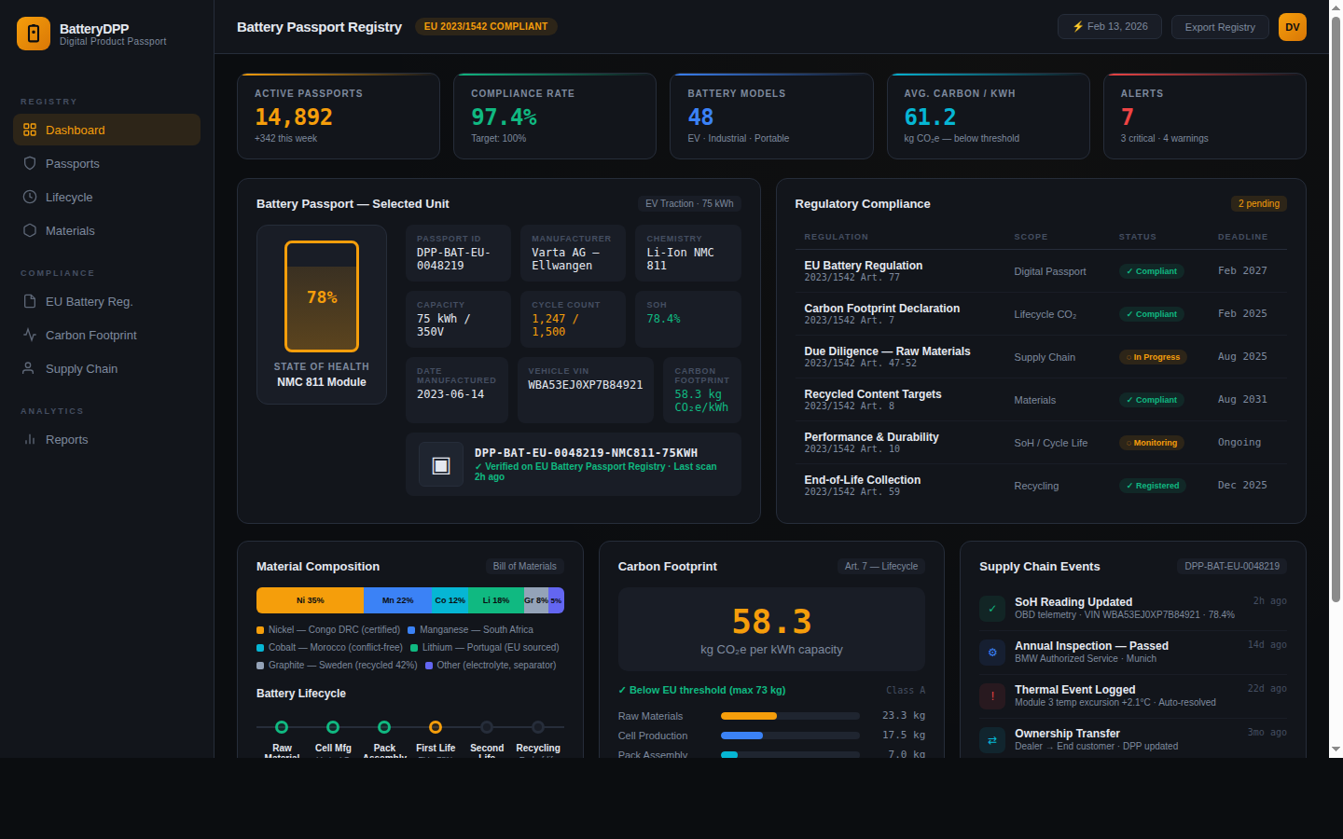Click the Reports bar chart icon

click(30, 439)
